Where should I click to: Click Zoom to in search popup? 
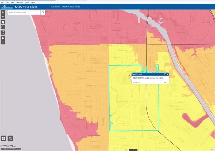[x=136, y=83]
